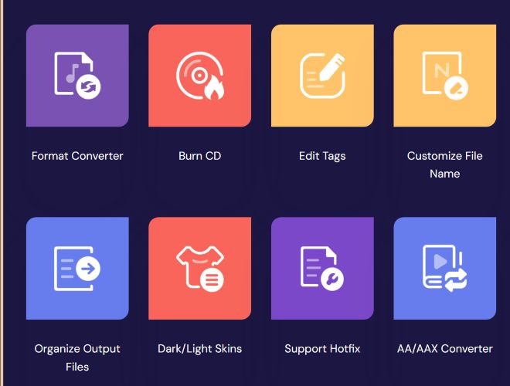510x386 pixels.
Task: Click the Organize Output Files document icon
Action: [x=76, y=268]
